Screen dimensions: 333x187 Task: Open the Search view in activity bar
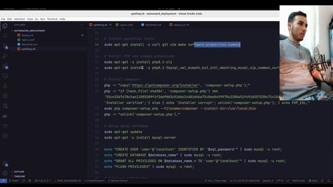click(x=5, y=36)
